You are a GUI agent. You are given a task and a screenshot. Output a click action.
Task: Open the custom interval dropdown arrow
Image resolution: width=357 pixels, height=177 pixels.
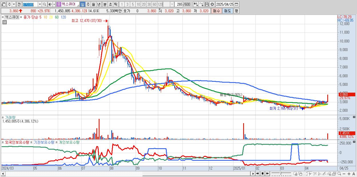(x=172, y=5)
